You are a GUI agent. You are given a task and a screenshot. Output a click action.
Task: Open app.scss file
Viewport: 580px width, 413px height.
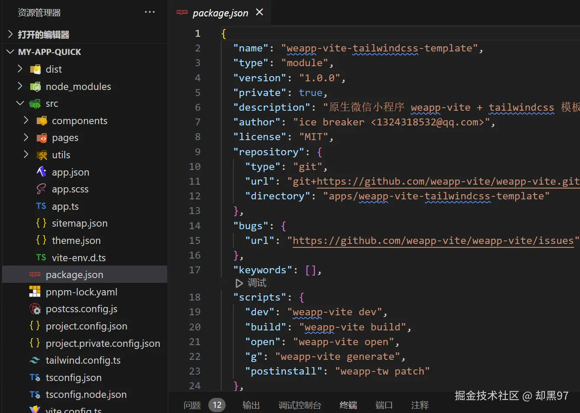tap(70, 189)
